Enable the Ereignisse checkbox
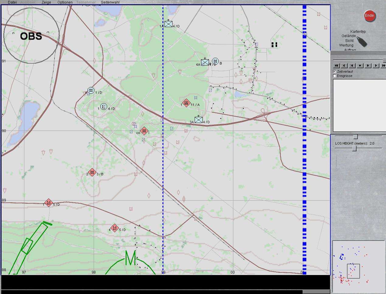Image resolution: width=386 pixels, height=294 pixels. point(335,76)
